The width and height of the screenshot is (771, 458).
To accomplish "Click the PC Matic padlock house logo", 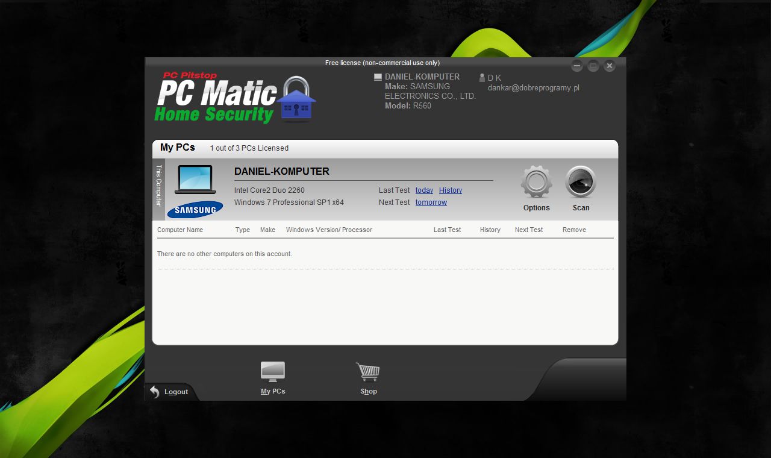I will coord(296,100).
